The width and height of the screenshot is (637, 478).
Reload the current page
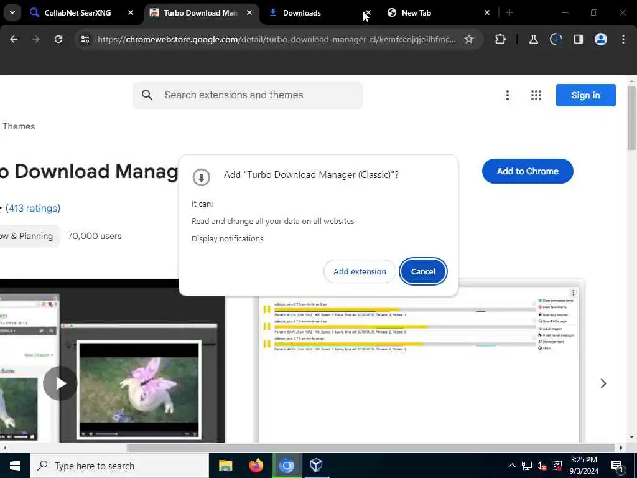coord(58,39)
